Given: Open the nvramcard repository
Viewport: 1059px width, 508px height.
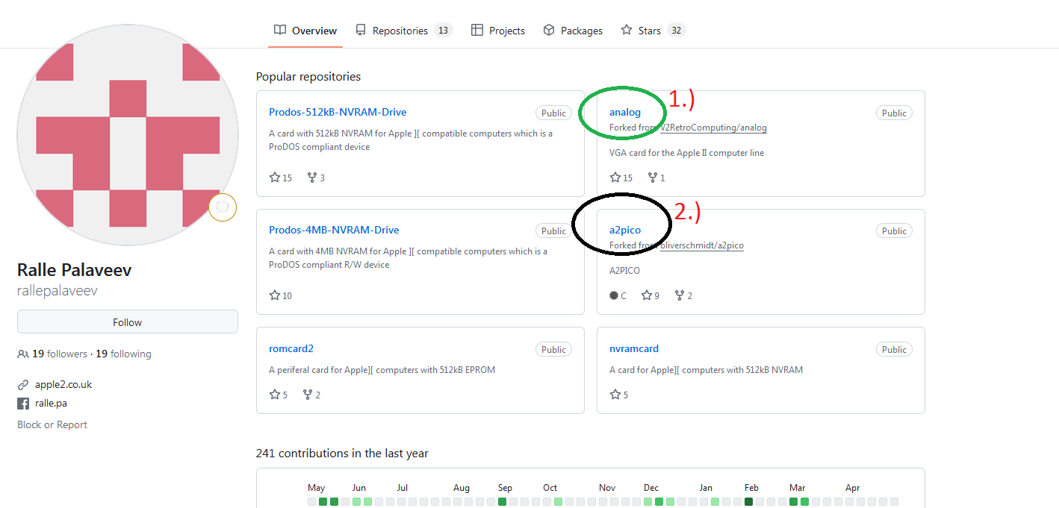Looking at the screenshot, I should point(634,348).
